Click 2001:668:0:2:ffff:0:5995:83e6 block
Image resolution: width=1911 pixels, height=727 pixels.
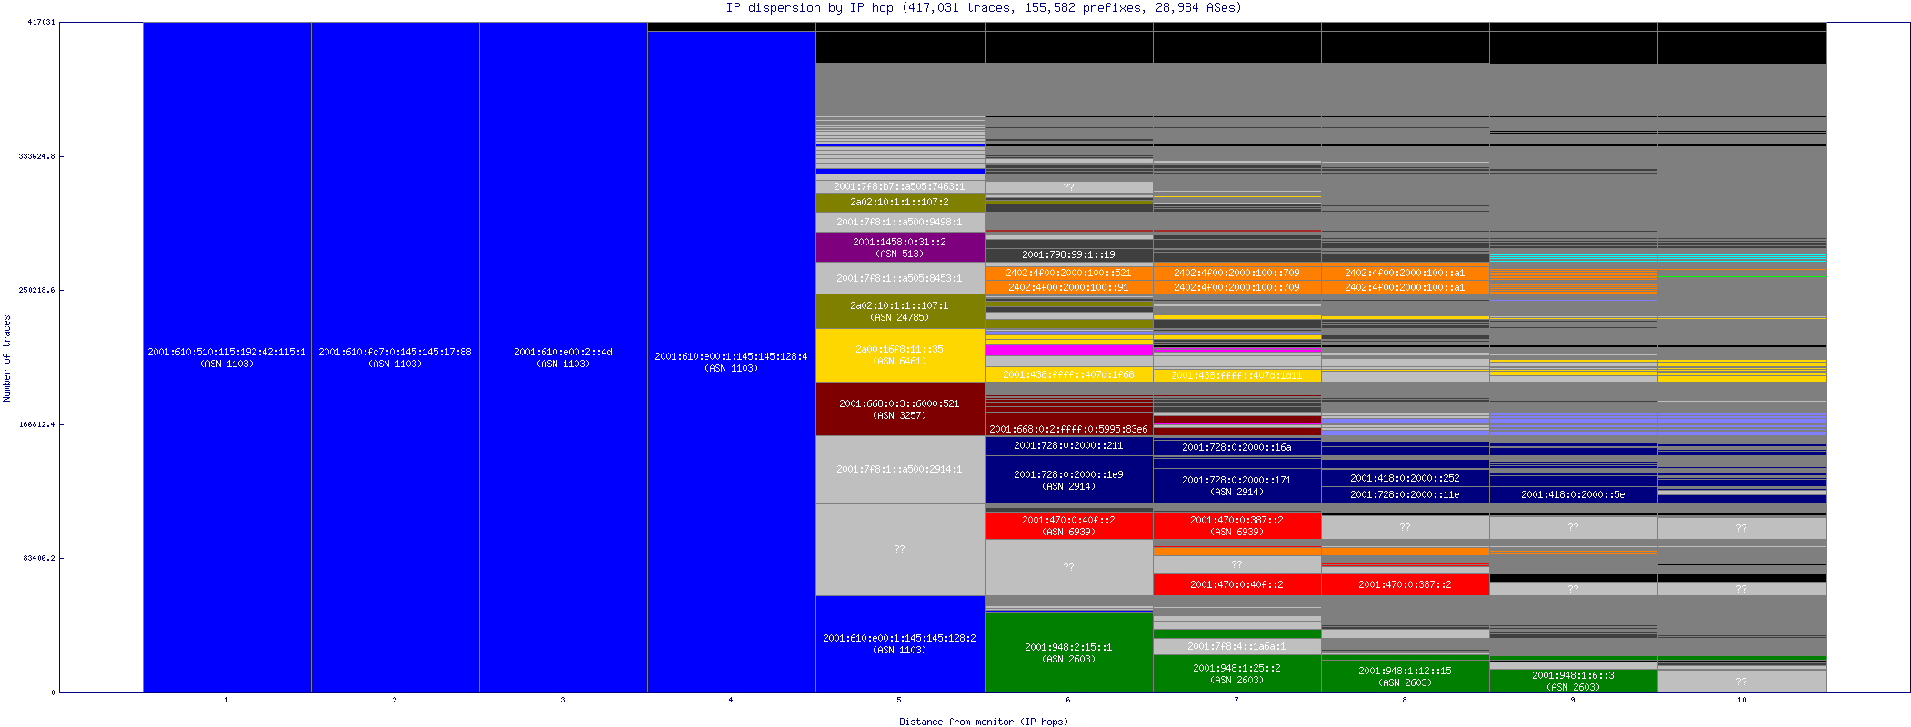[x=1068, y=429]
